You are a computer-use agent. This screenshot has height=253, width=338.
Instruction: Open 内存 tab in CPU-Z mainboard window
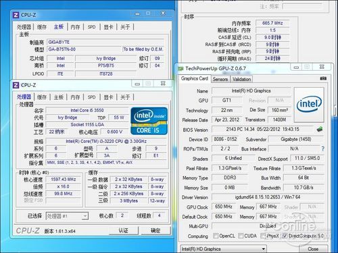pos(75,27)
